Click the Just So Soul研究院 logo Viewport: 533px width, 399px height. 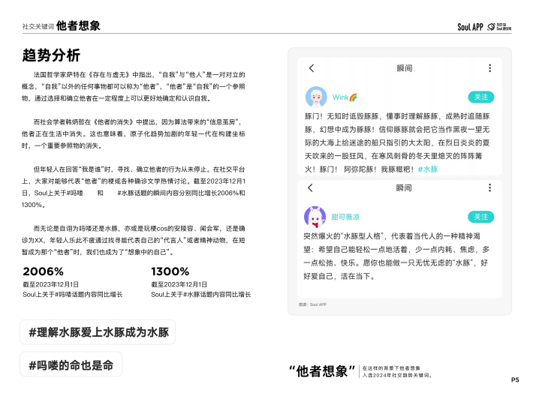point(499,26)
